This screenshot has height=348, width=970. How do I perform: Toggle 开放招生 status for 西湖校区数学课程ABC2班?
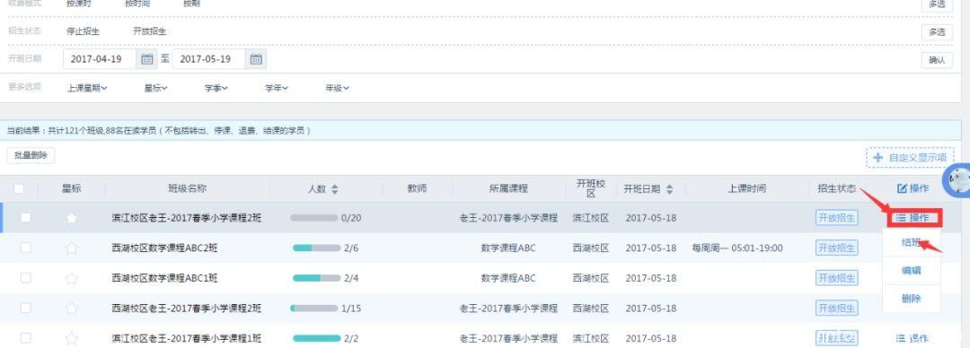(x=837, y=248)
